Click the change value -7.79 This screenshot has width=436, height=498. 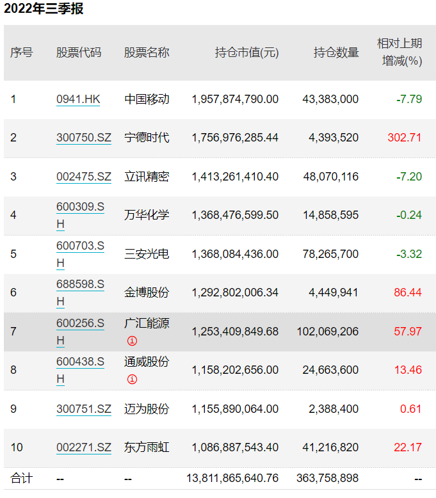409,99
